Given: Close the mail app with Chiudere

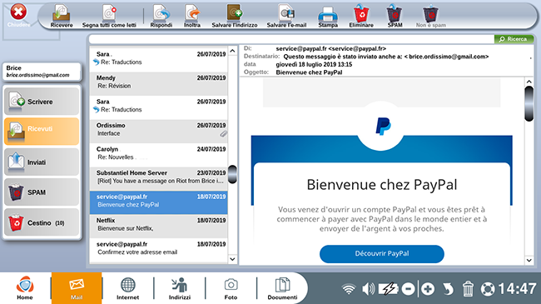Looking at the screenshot, I should [x=18, y=16].
